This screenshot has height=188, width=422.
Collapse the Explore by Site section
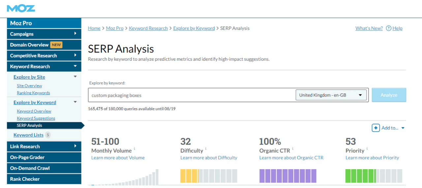(x=75, y=77)
